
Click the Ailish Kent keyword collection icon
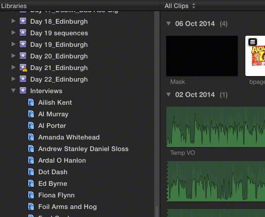click(x=31, y=102)
